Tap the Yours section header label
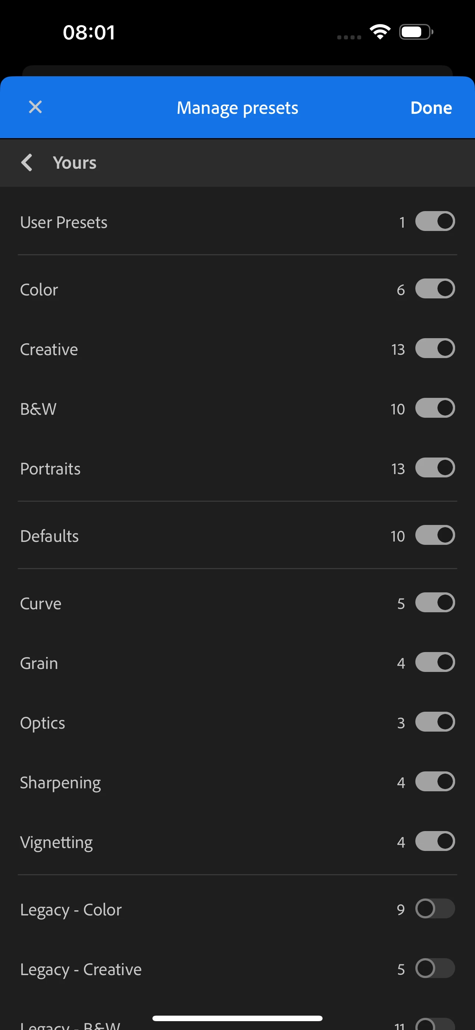Viewport: 475px width, 1030px height. [x=75, y=163]
